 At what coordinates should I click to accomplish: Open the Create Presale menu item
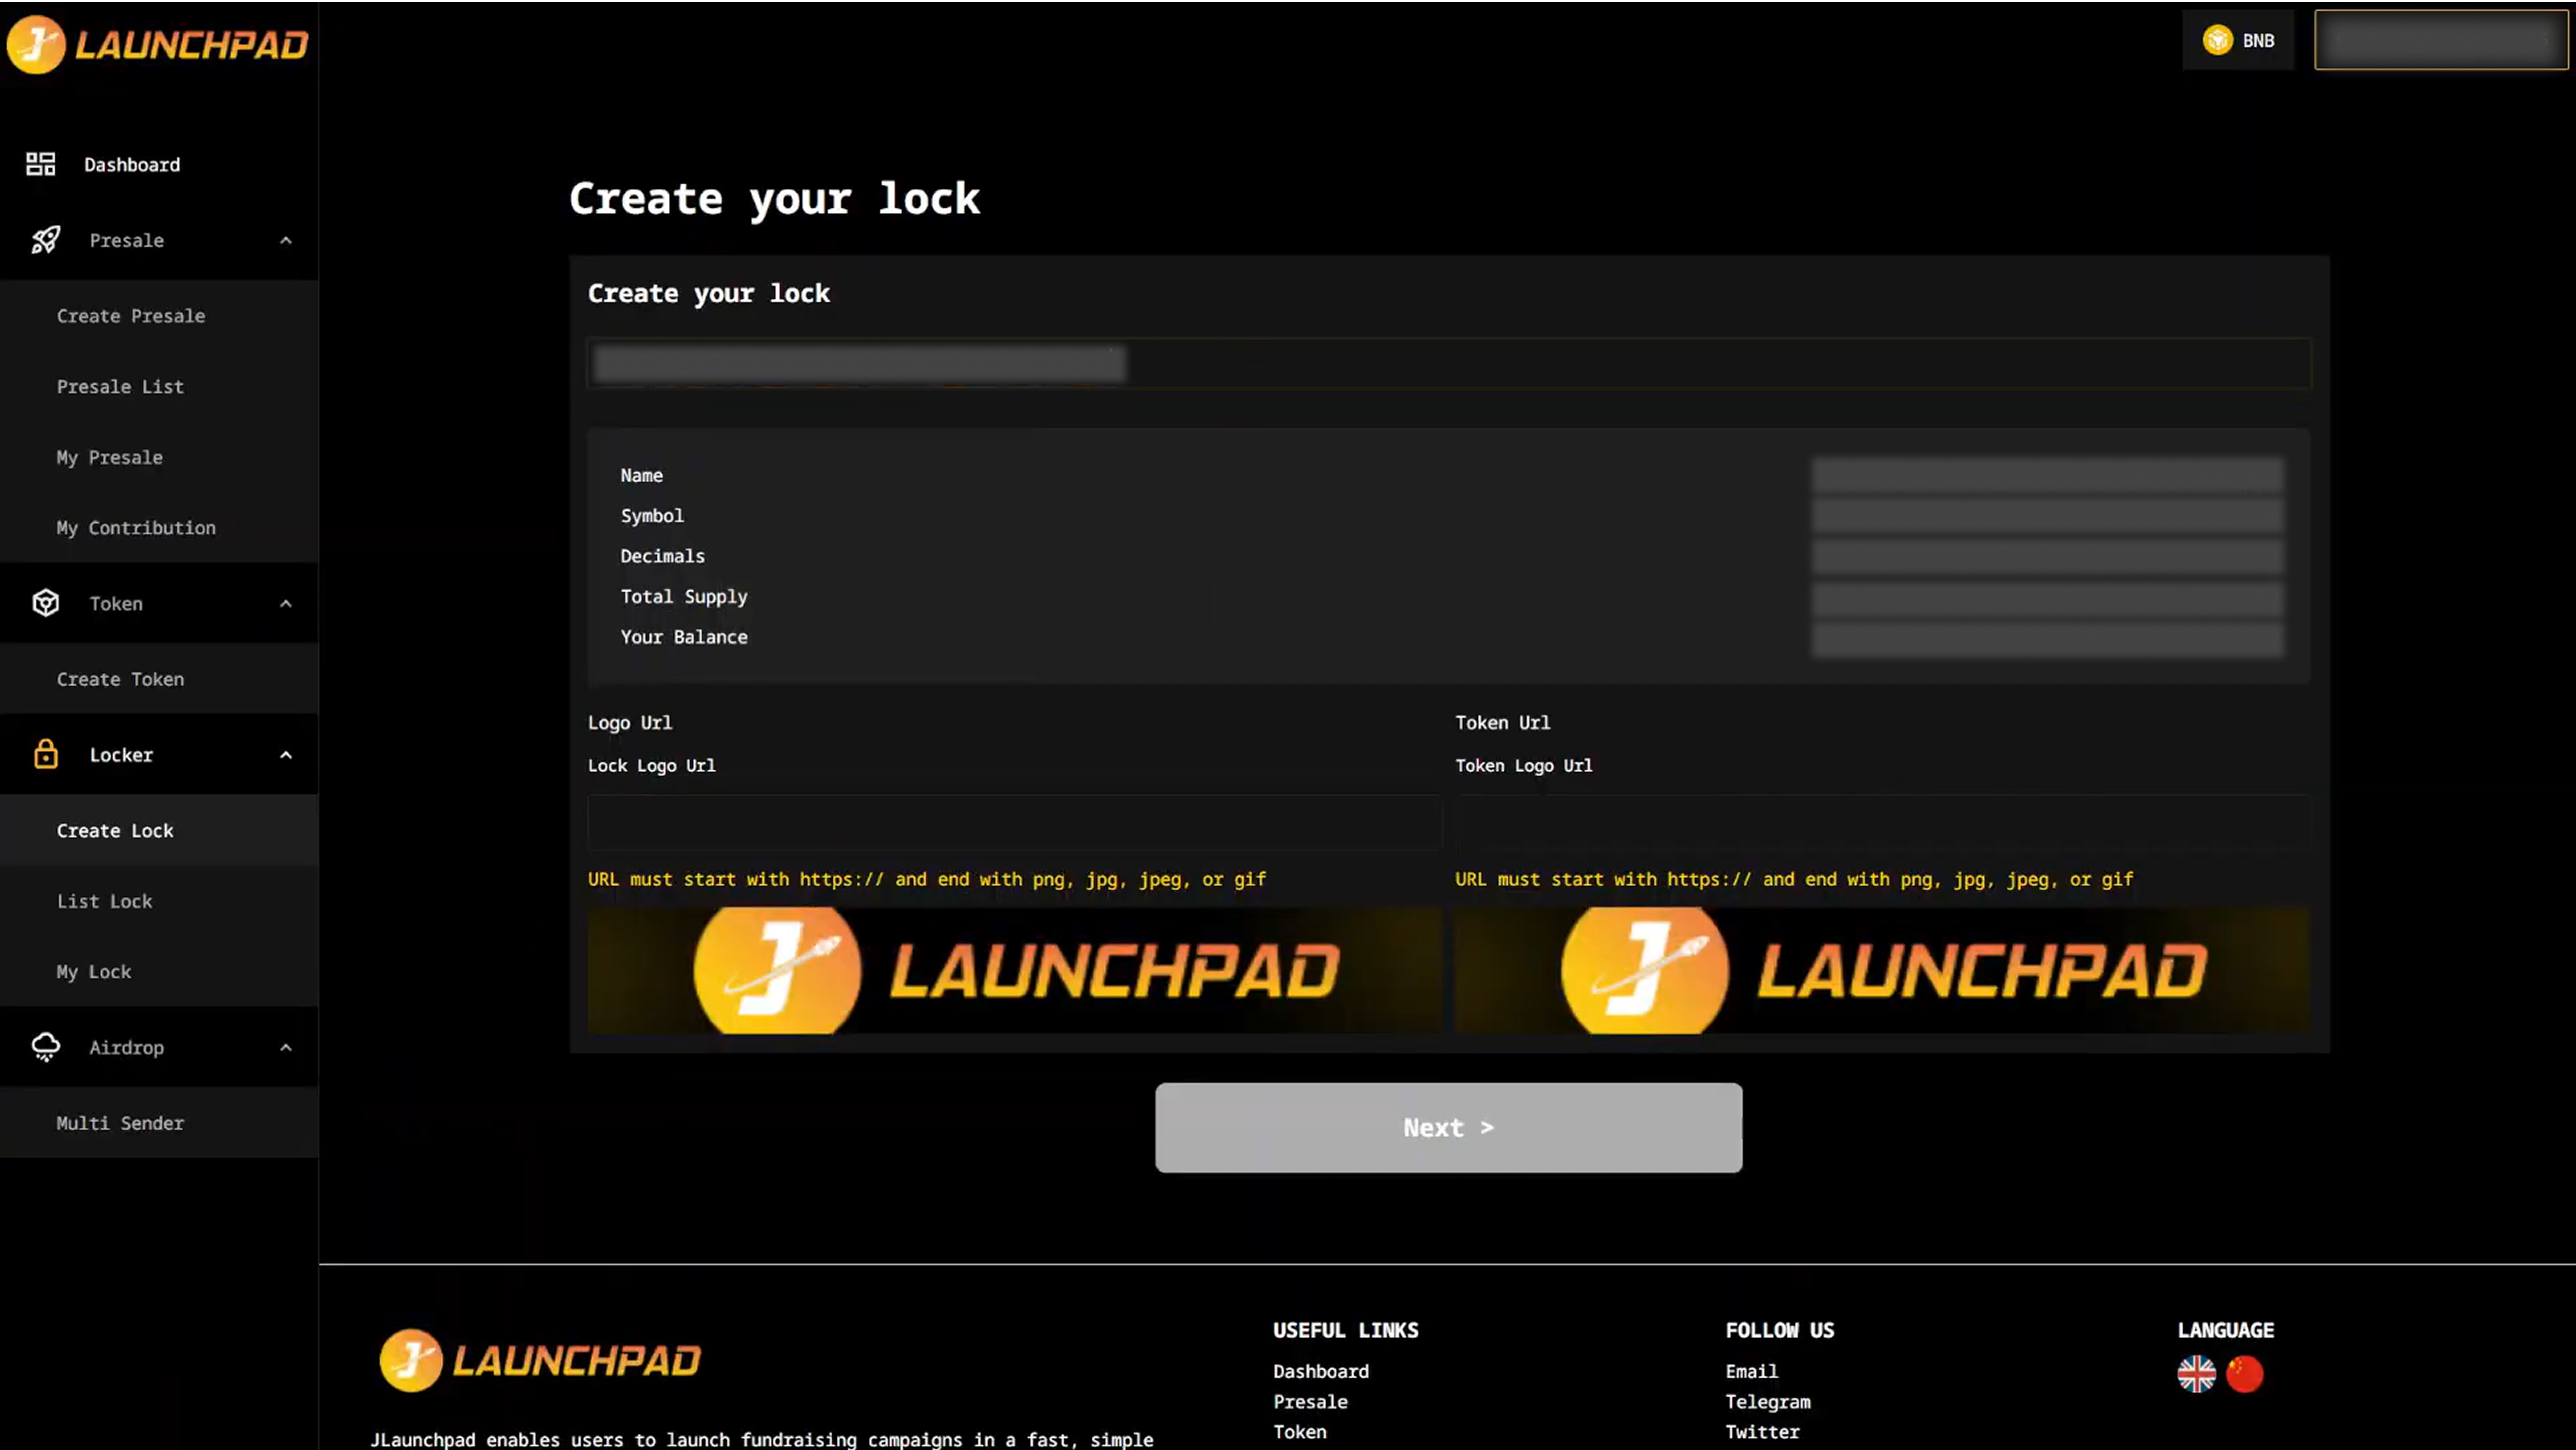pyautogui.click(x=131, y=316)
